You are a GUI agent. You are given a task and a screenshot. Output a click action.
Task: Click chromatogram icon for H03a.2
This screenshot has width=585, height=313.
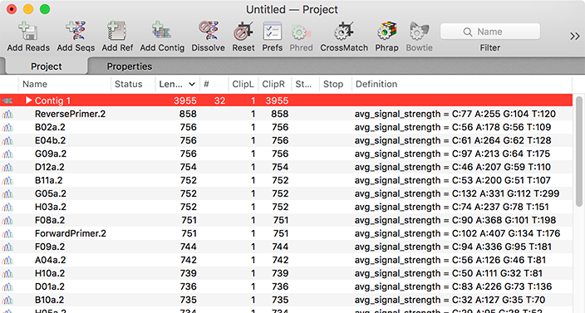[x=7, y=208]
